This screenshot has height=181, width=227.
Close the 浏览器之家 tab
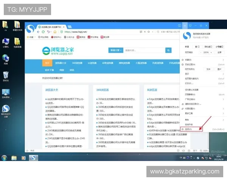pyautogui.click(x=64, y=27)
